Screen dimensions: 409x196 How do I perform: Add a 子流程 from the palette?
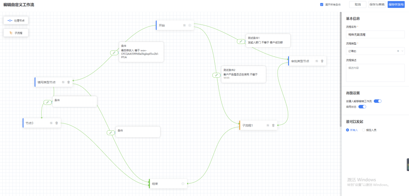pyautogui.click(x=16, y=33)
